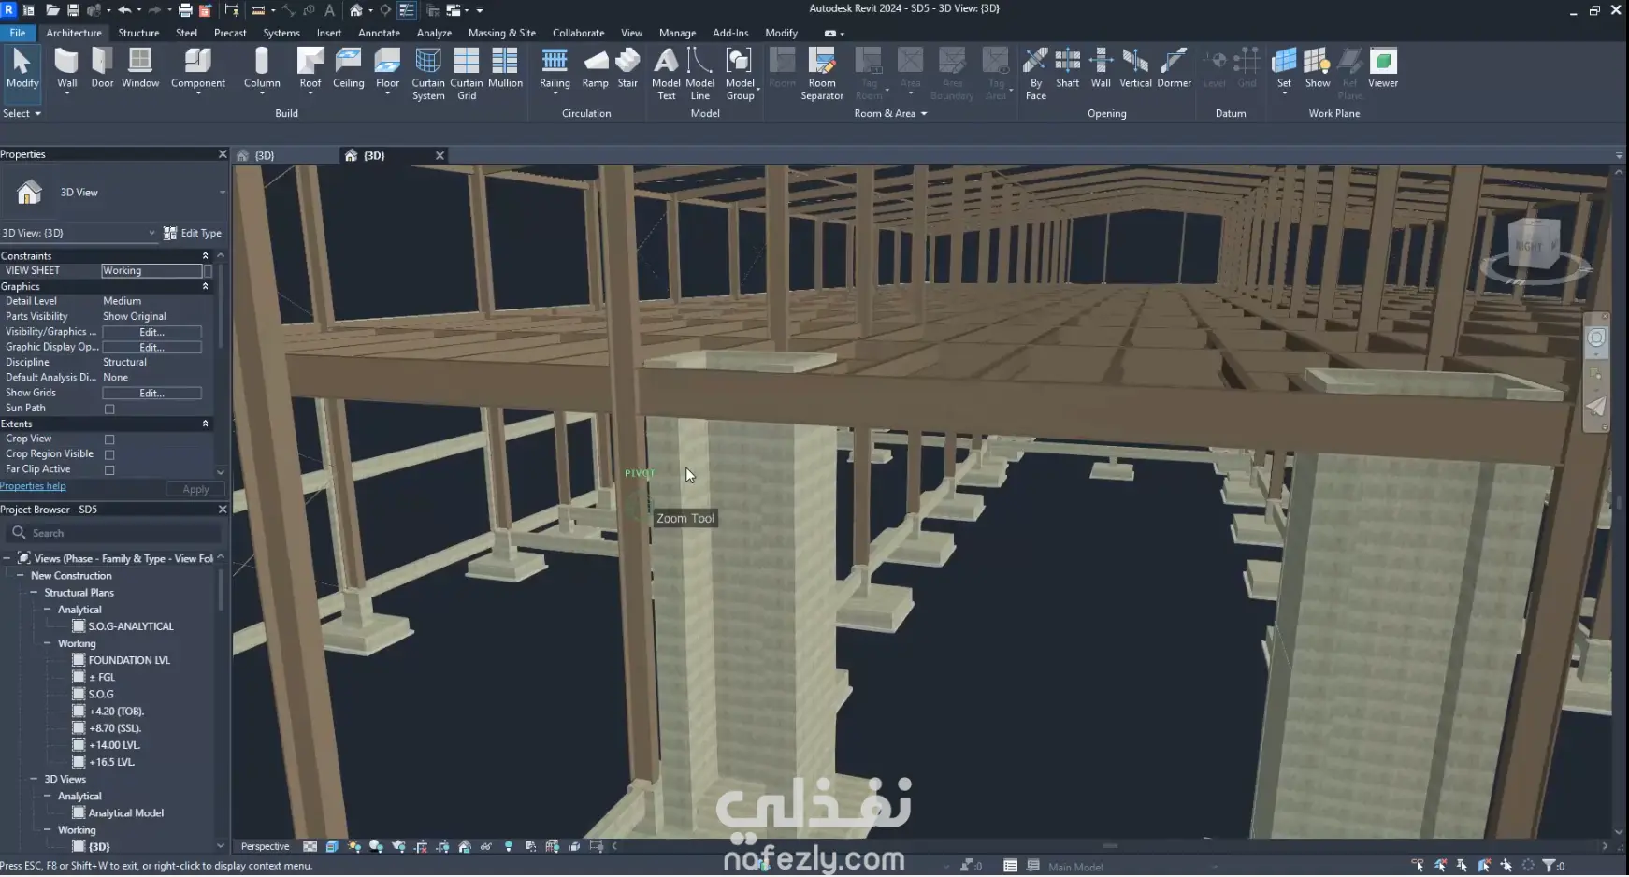Select the Vertical opening tool

[x=1135, y=68]
